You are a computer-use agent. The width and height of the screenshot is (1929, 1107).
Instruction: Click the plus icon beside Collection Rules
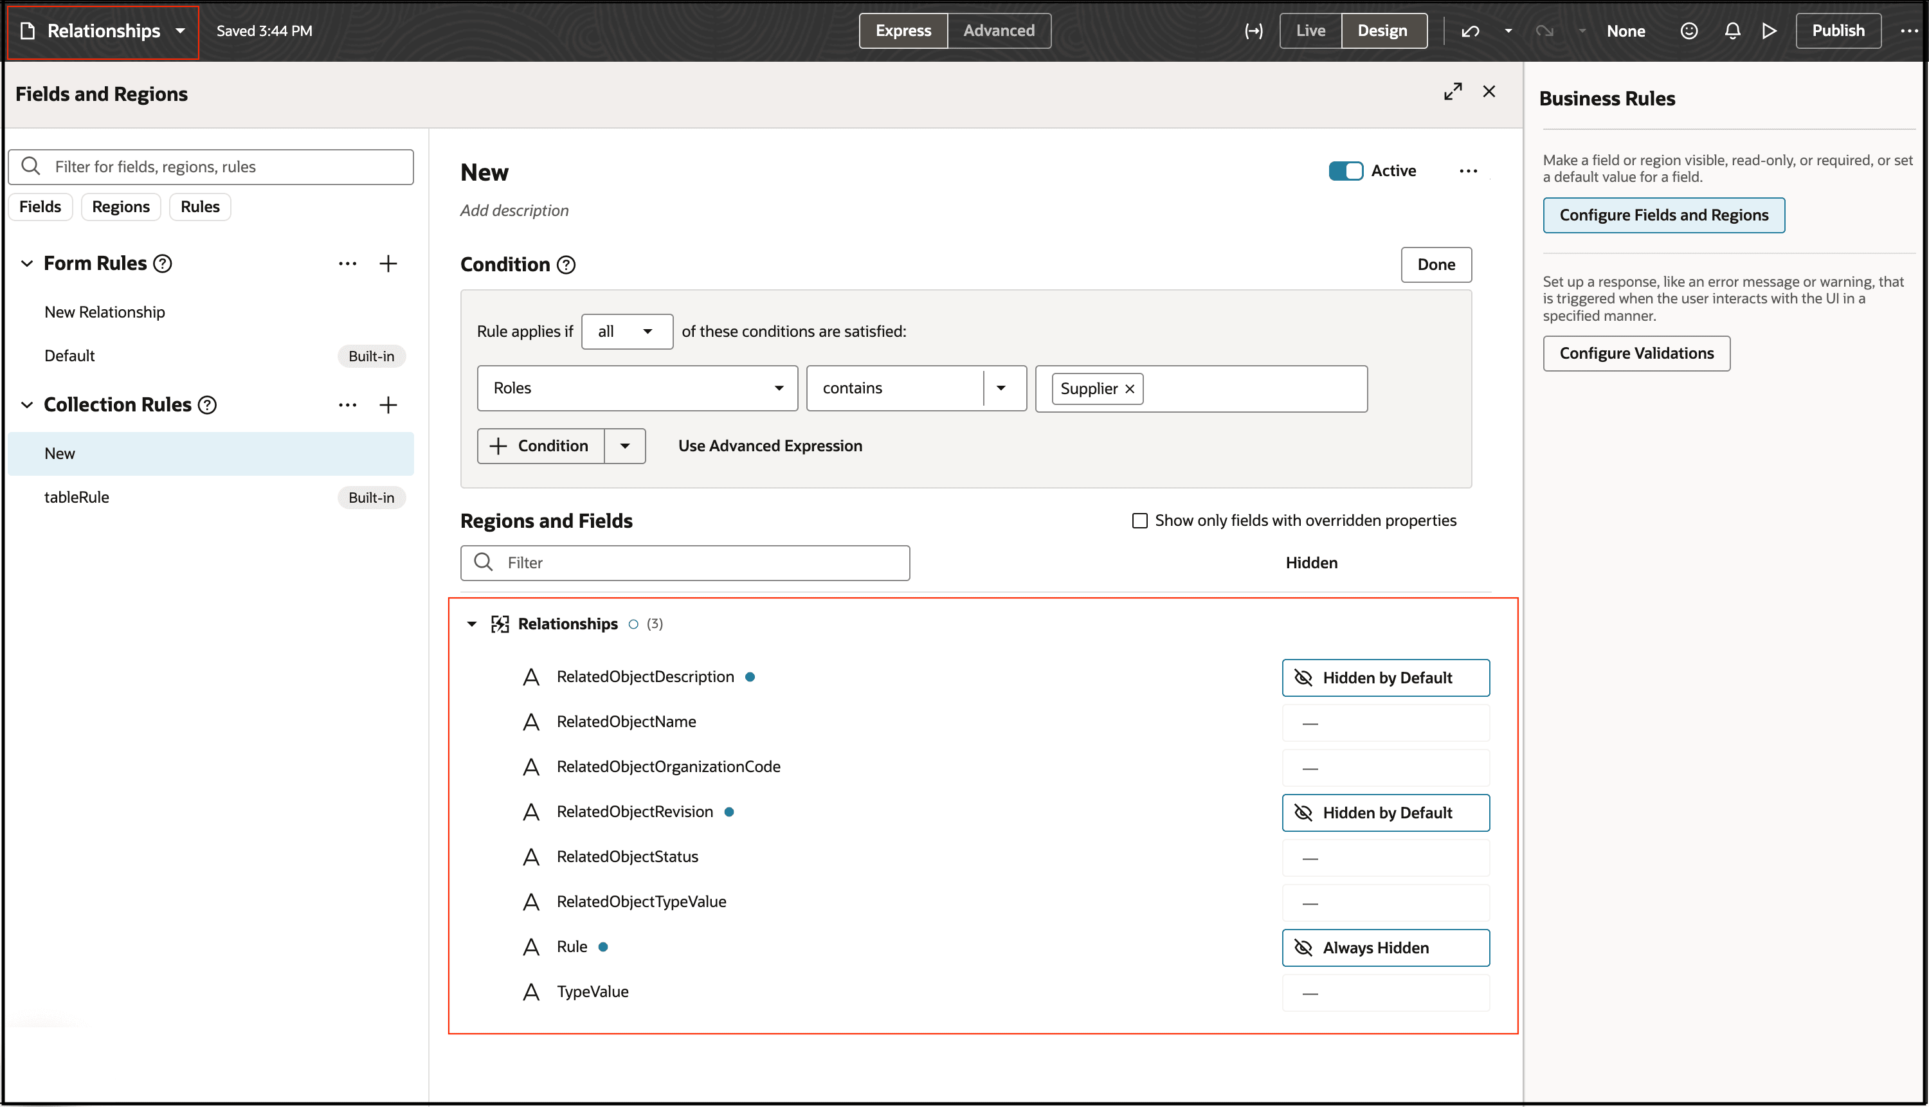(388, 404)
